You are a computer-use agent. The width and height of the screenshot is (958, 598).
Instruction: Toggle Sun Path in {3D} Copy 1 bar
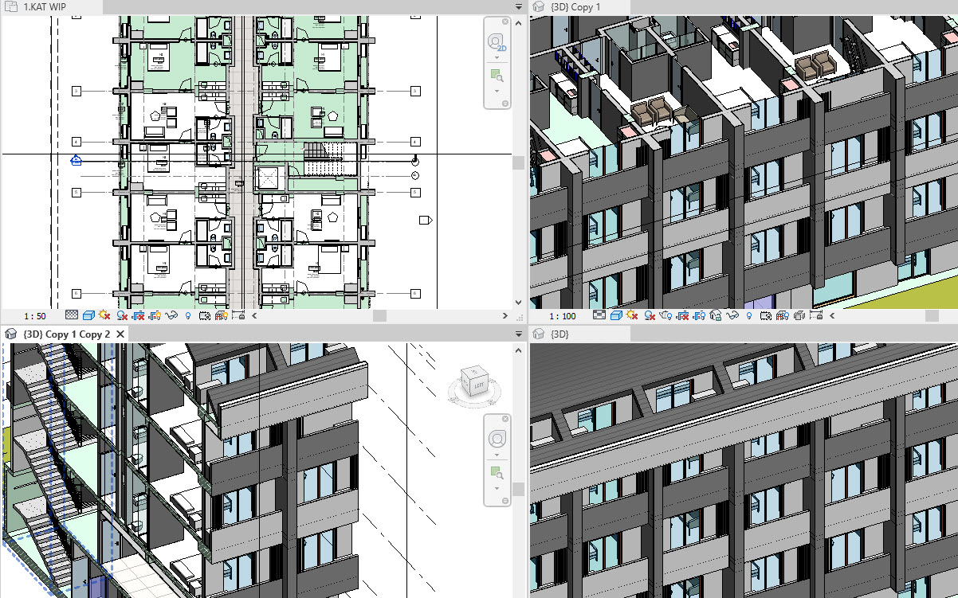632,316
